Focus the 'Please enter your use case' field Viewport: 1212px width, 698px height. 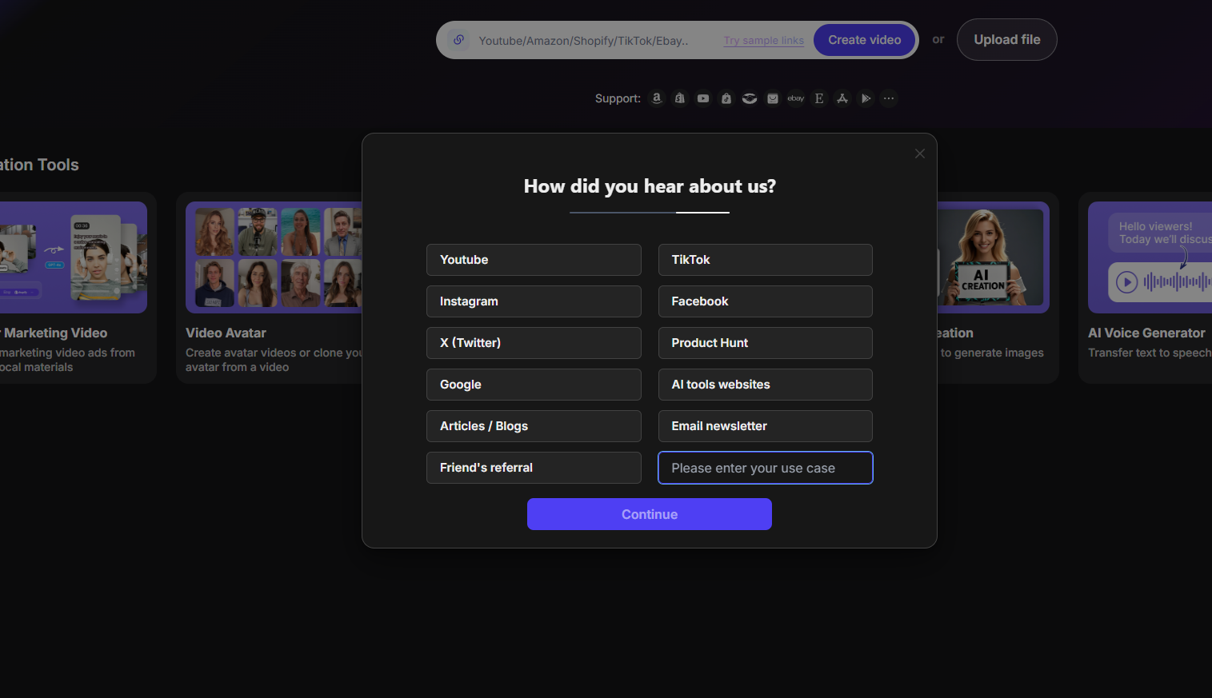(x=765, y=468)
